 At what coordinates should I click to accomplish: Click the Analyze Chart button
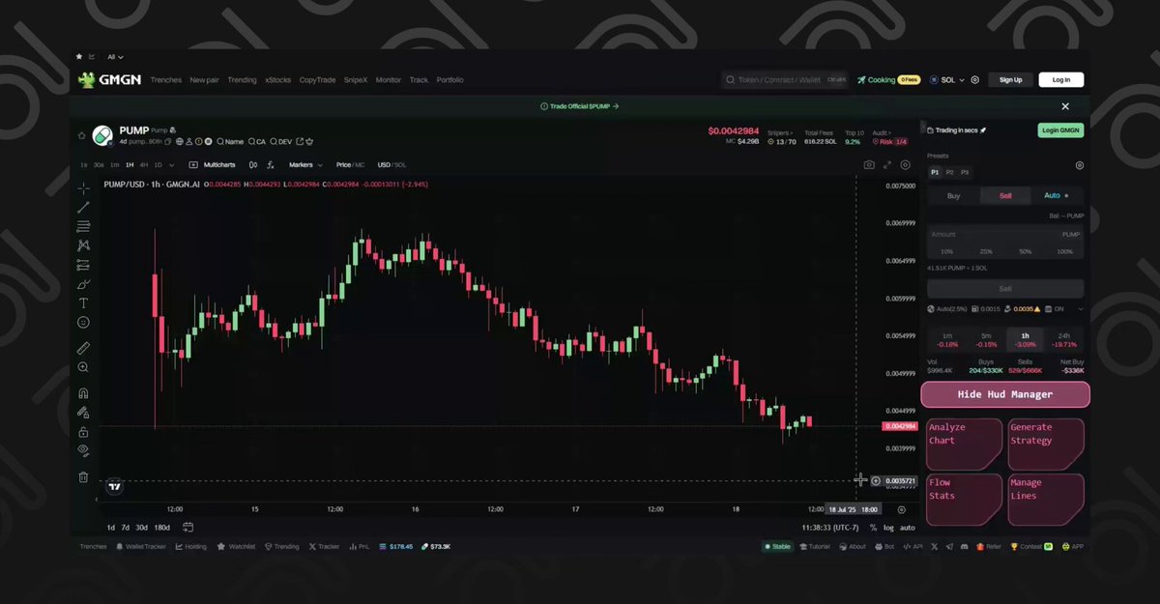(x=964, y=445)
